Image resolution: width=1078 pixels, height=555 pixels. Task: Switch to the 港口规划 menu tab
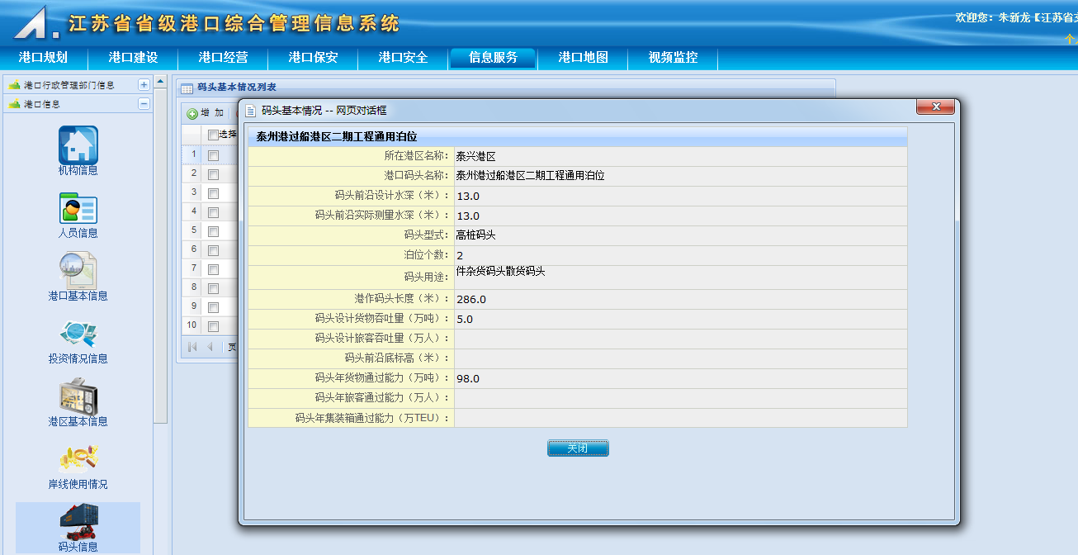pos(43,58)
